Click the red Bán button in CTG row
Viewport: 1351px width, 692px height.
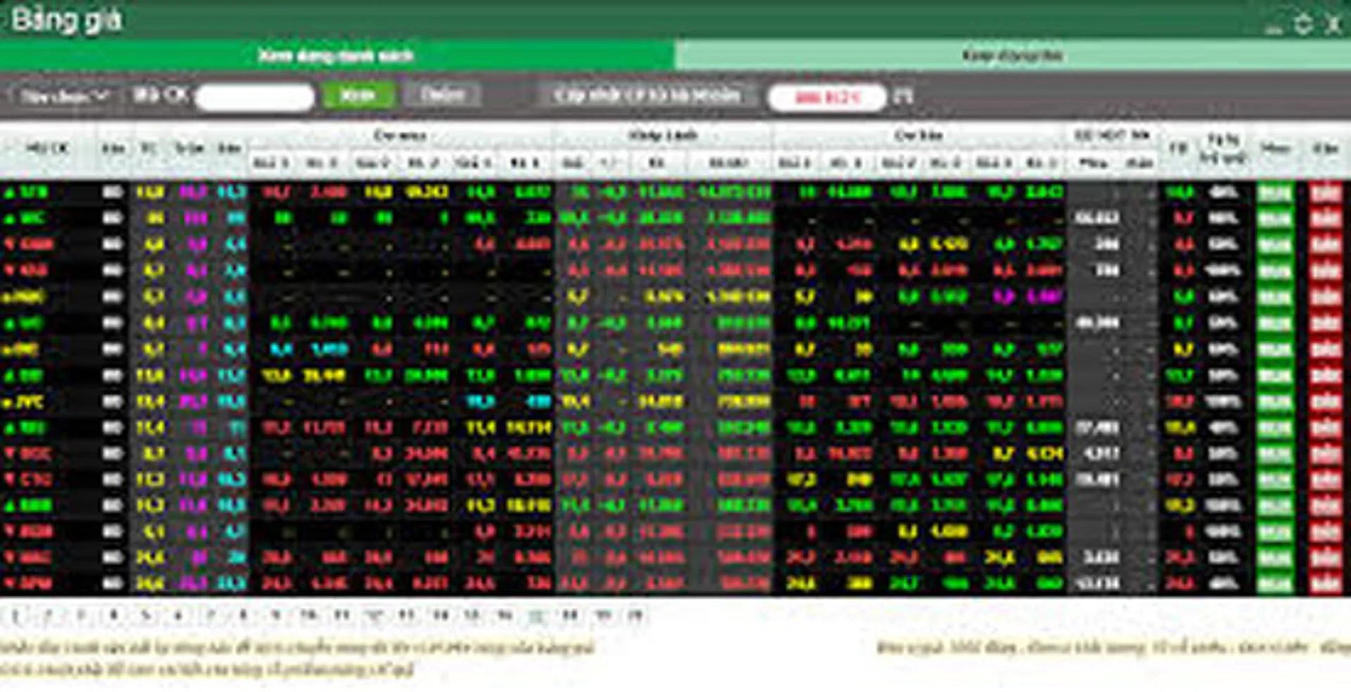[1326, 480]
